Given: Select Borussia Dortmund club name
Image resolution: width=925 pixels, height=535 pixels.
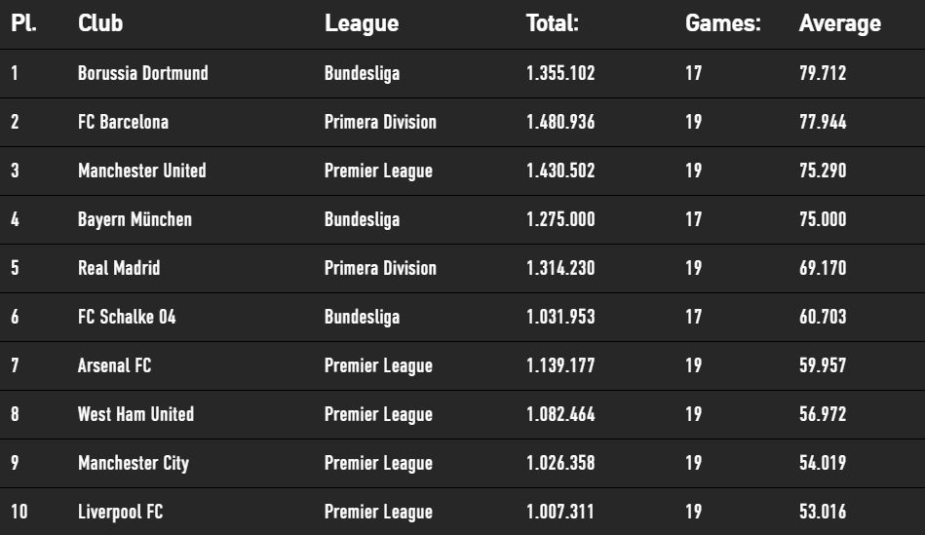Looking at the screenshot, I should 142,73.
